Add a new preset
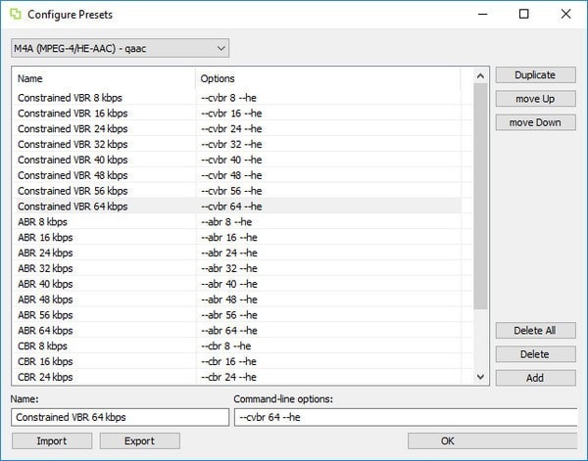 tap(535, 378)
